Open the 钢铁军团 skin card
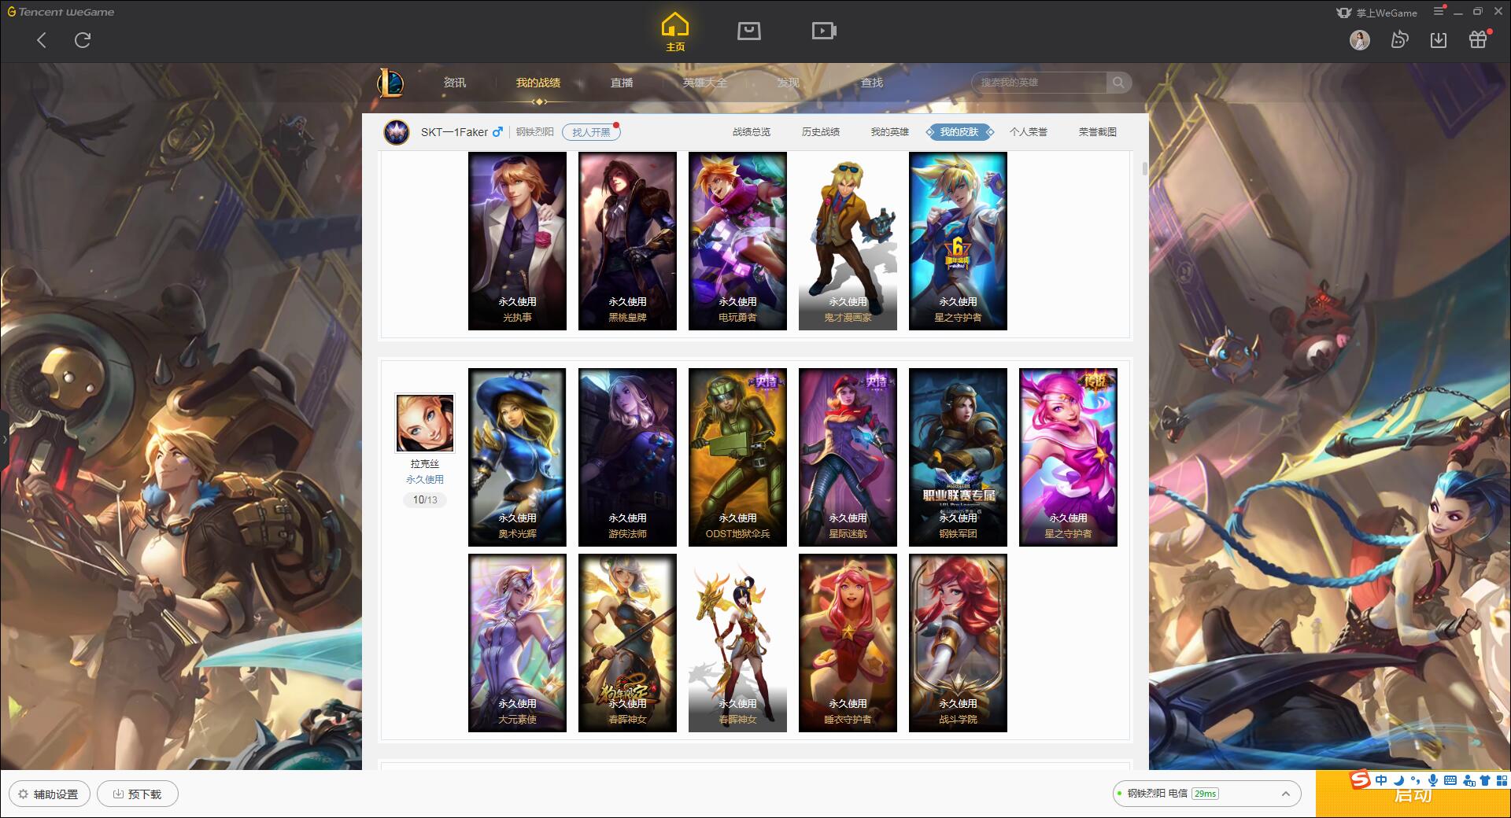 click(x=958, y=457)
